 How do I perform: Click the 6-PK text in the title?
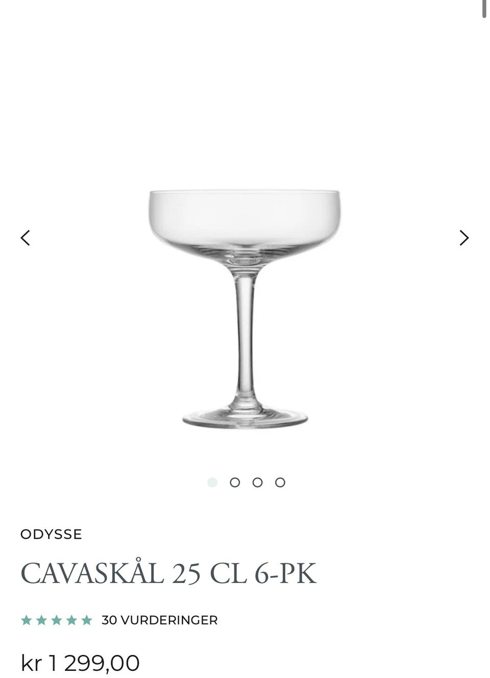pyautogui.click(x=285, y=573)
